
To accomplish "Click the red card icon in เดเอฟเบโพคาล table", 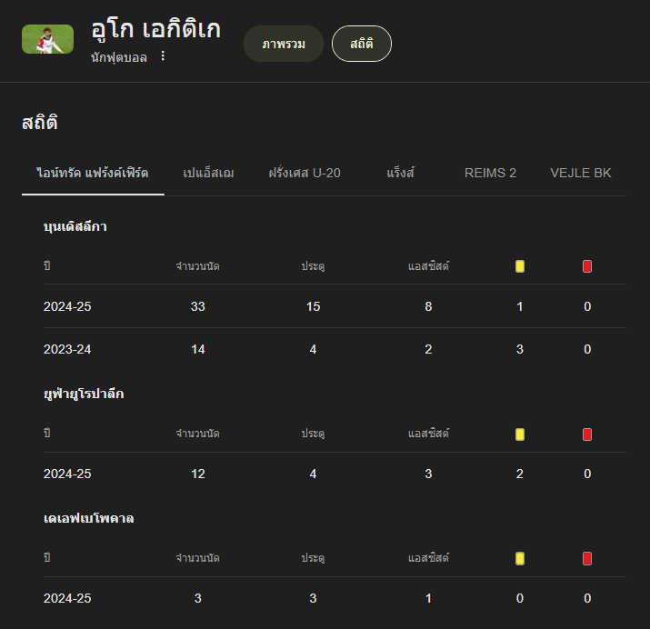I will (x=587, y=559).
